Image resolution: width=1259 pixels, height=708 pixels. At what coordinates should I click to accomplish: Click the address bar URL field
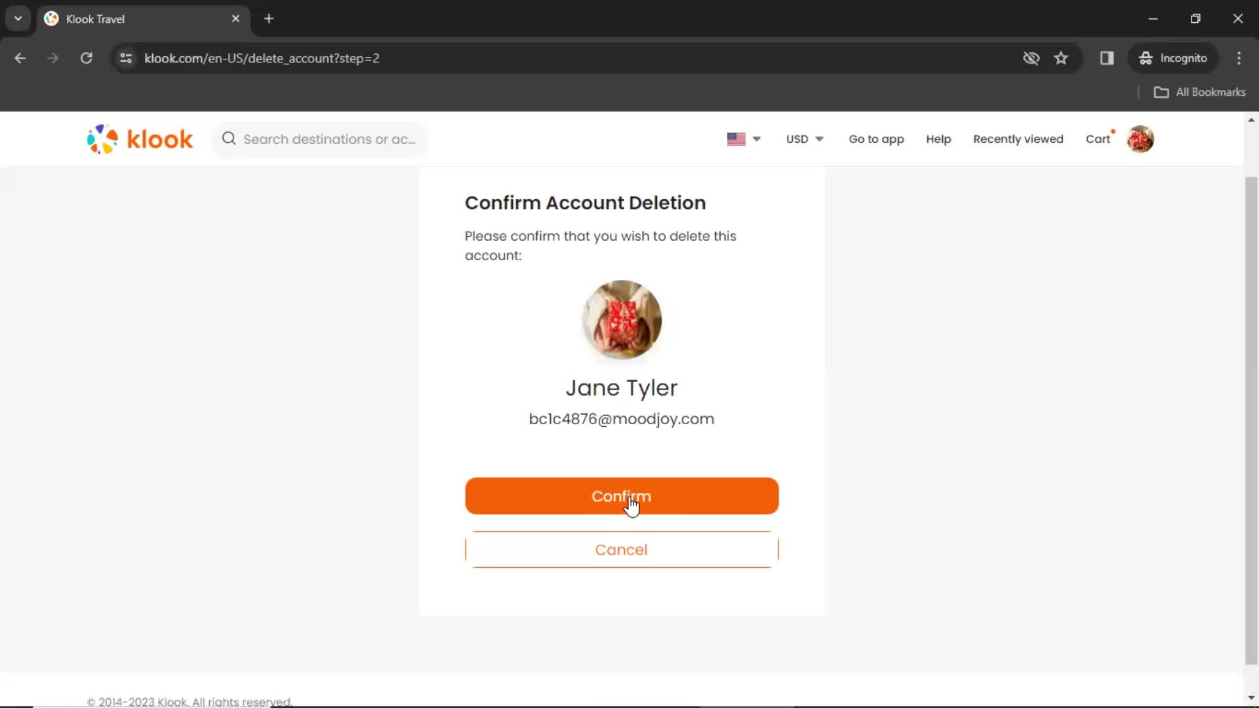pyautogui.click(x=263, y=58)
